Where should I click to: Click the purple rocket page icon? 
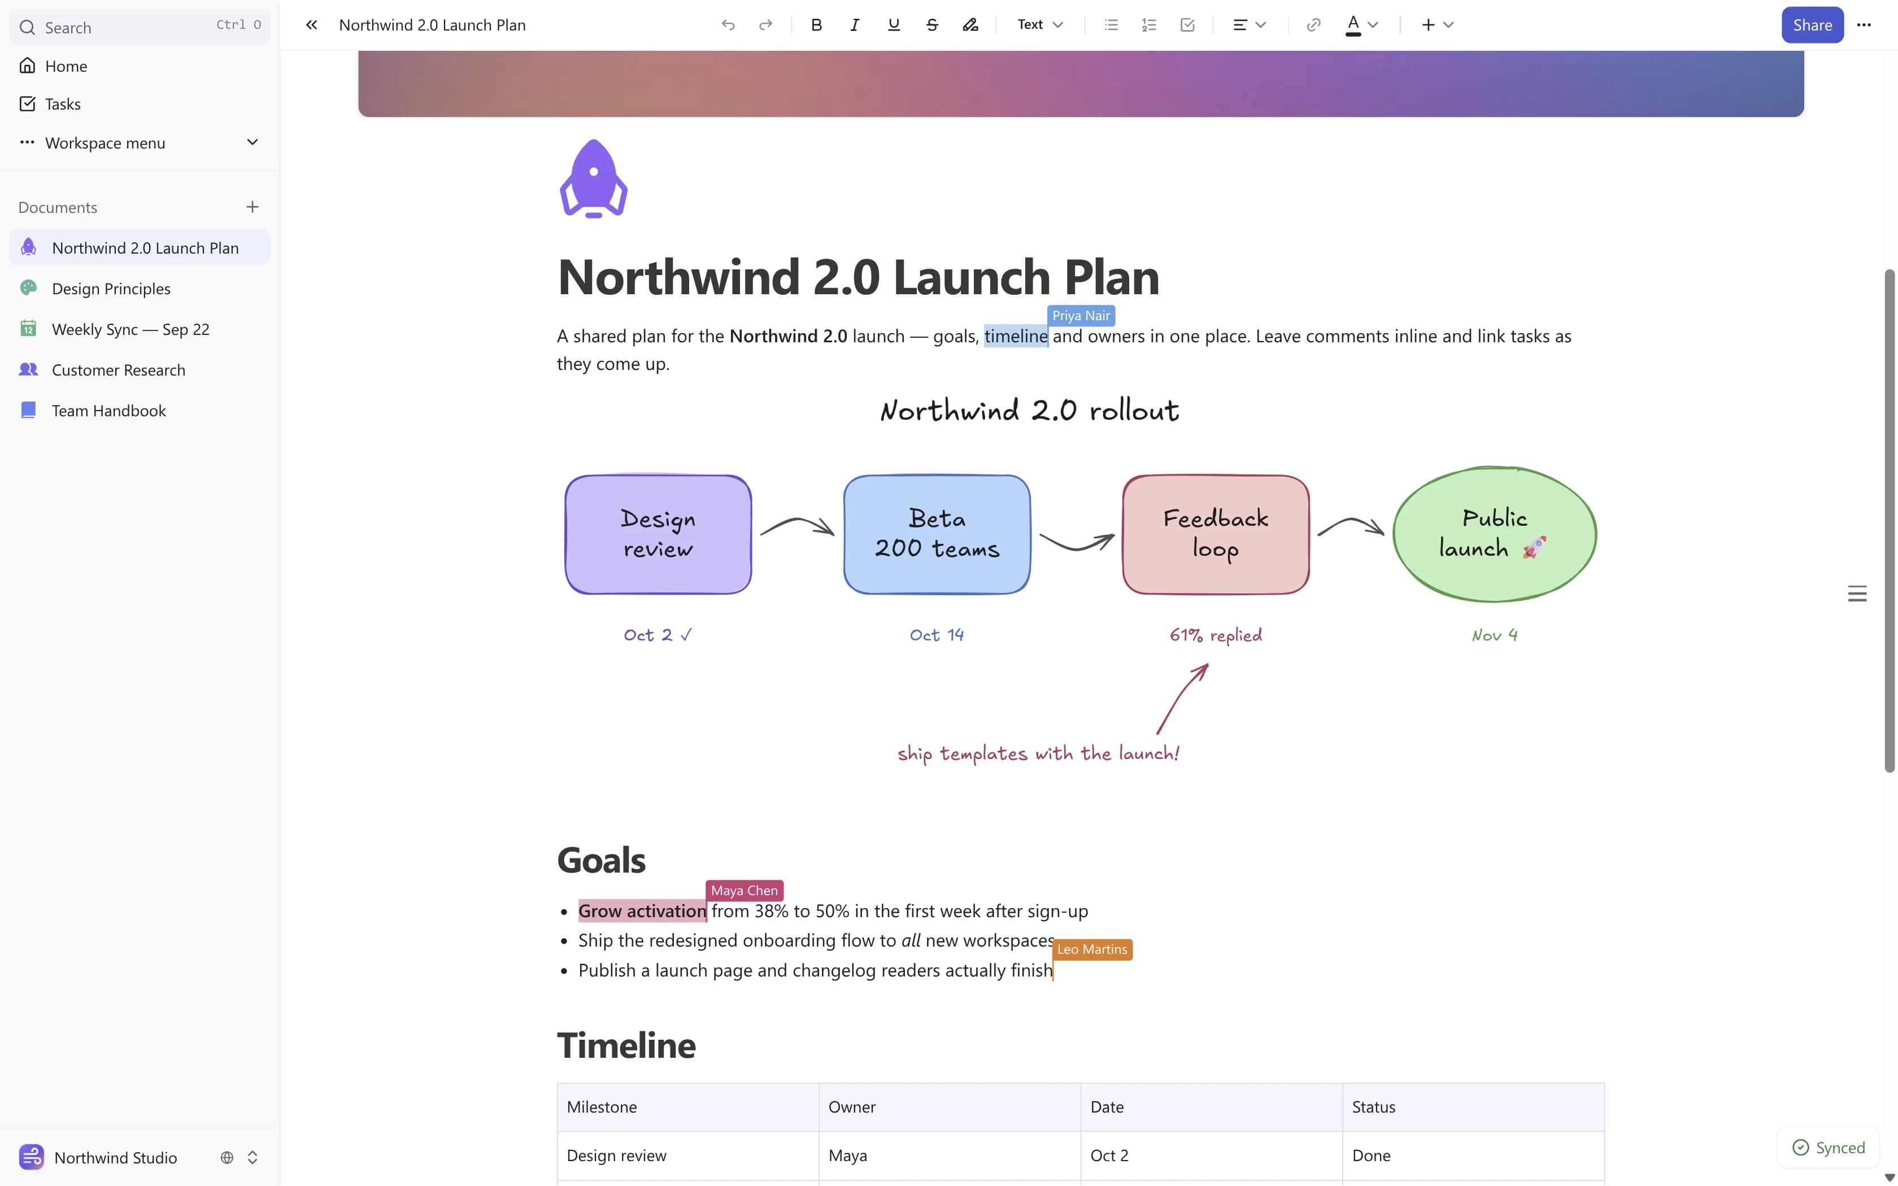click(x=594, y=179)
